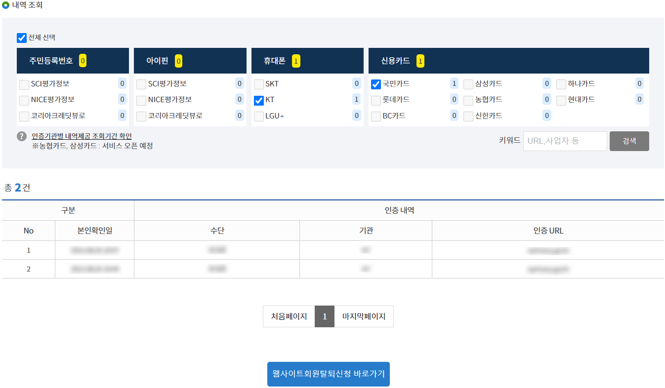
Task: Click row number 2 in the table
Action: coord(29,269)
